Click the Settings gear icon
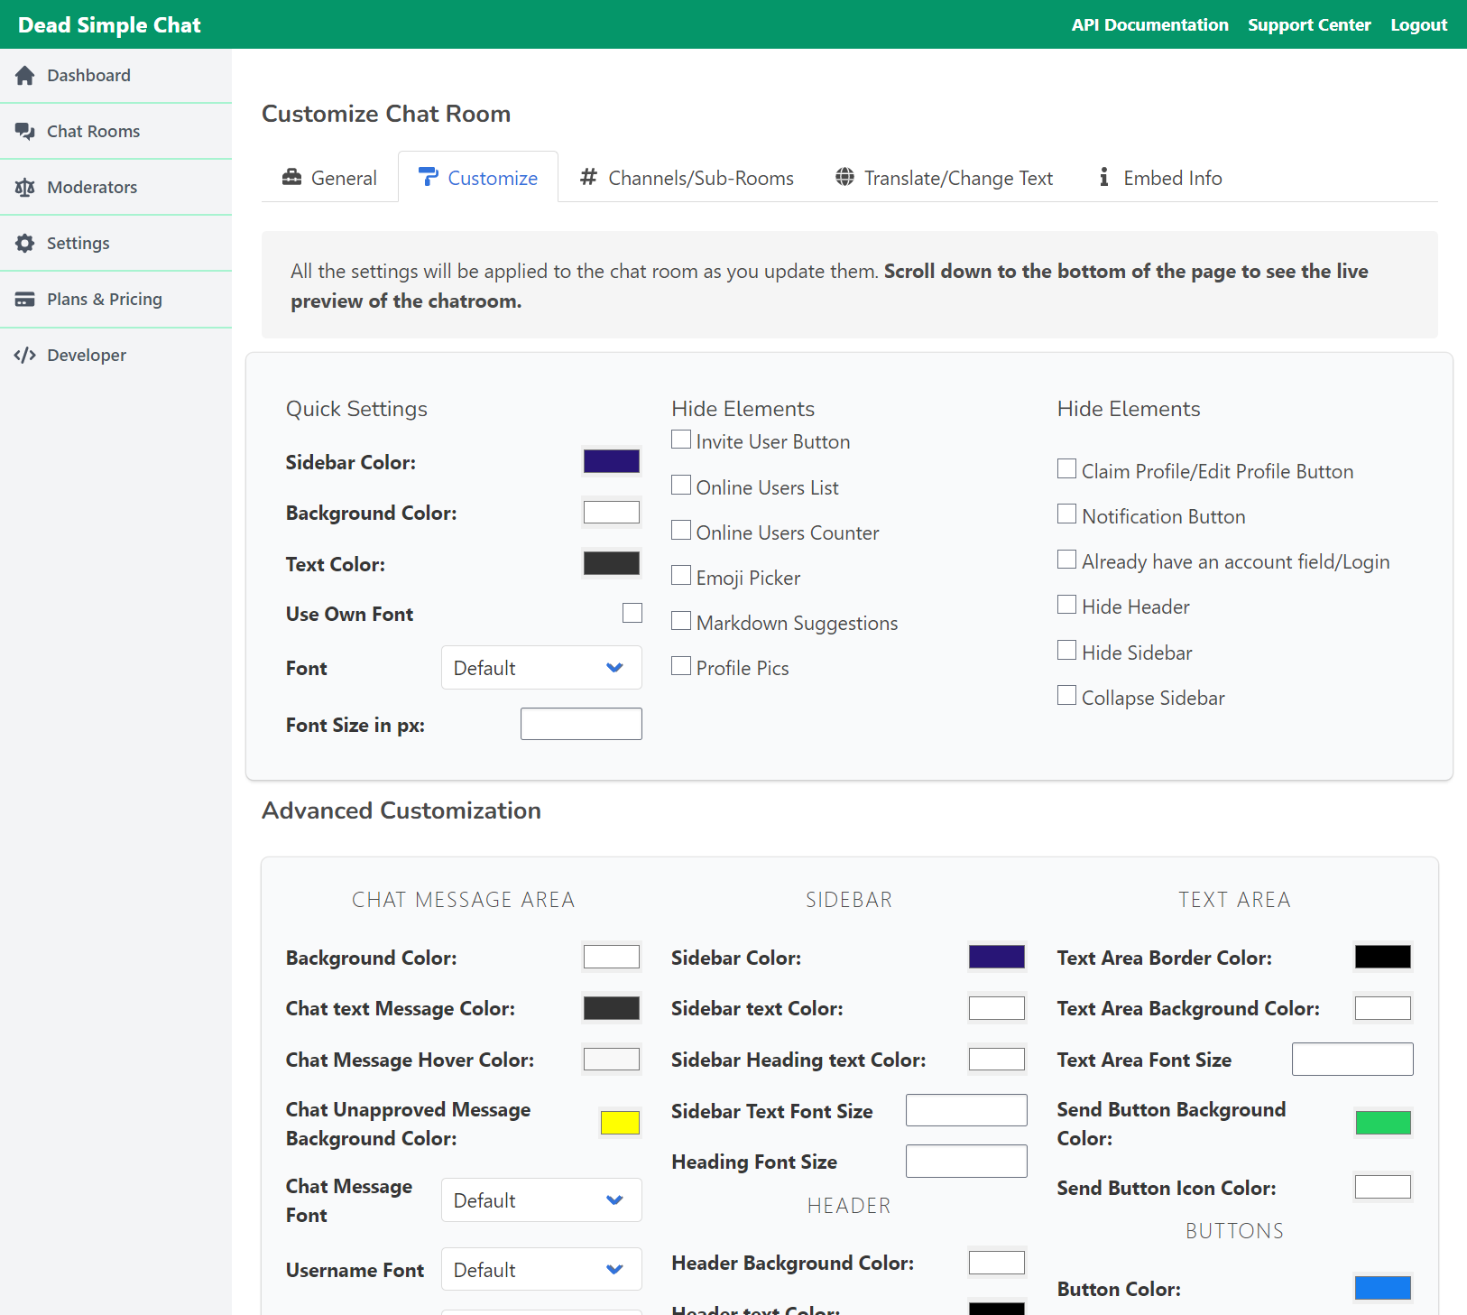1467x1315 pixels. [x=25, y=243]
